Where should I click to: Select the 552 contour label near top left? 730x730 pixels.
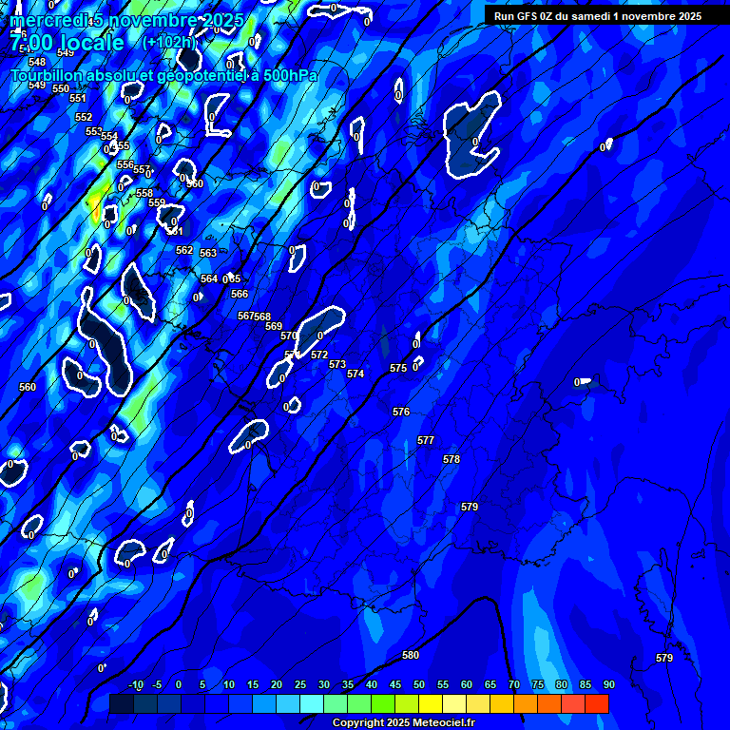[84, 117]
